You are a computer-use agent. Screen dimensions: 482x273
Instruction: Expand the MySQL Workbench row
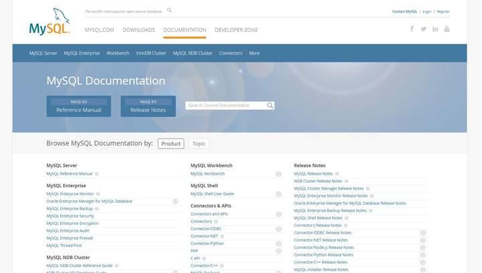pyautogui.click(x=278, y=174)
